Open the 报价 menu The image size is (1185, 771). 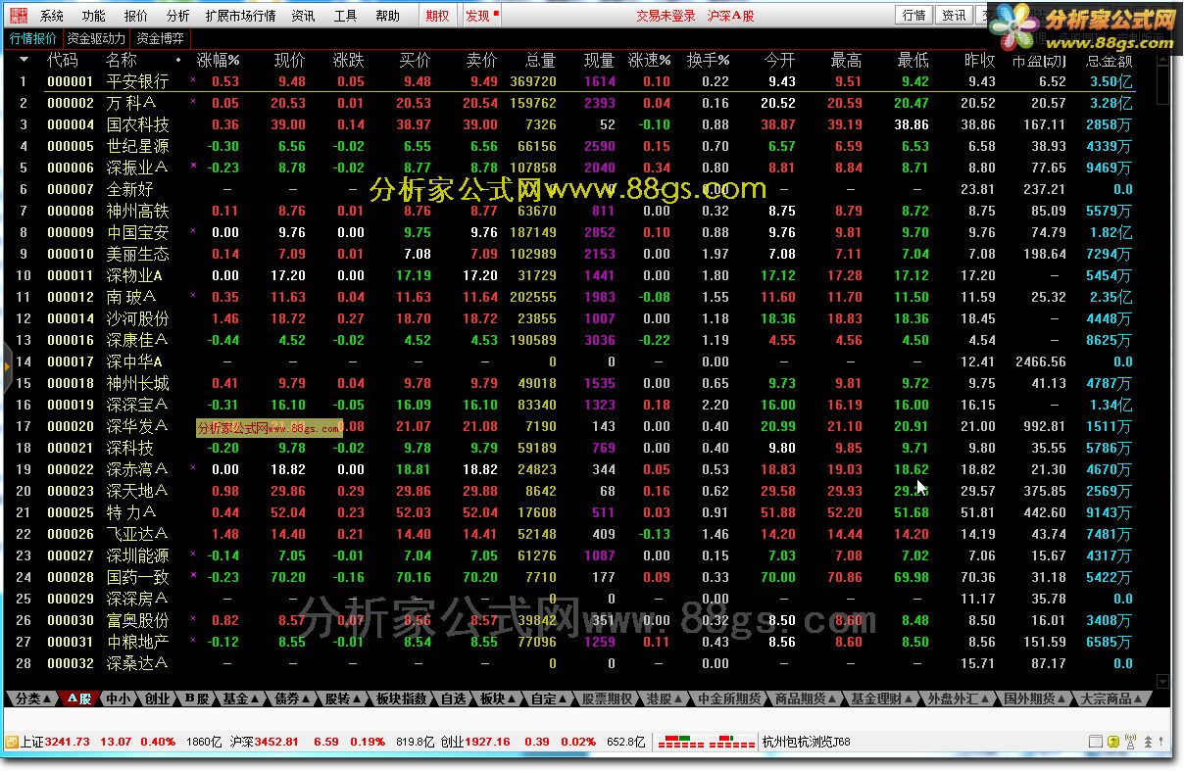point(136,16)
